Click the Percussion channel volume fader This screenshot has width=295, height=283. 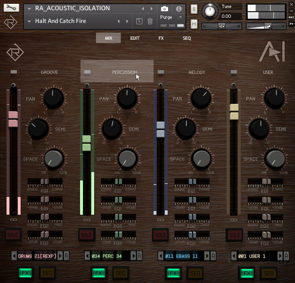pos(86,143)
